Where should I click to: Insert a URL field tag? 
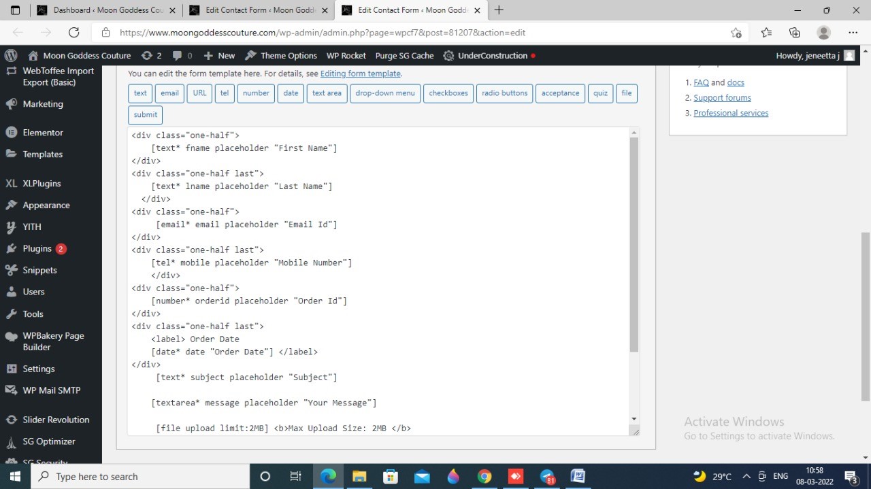pos(199,93)
